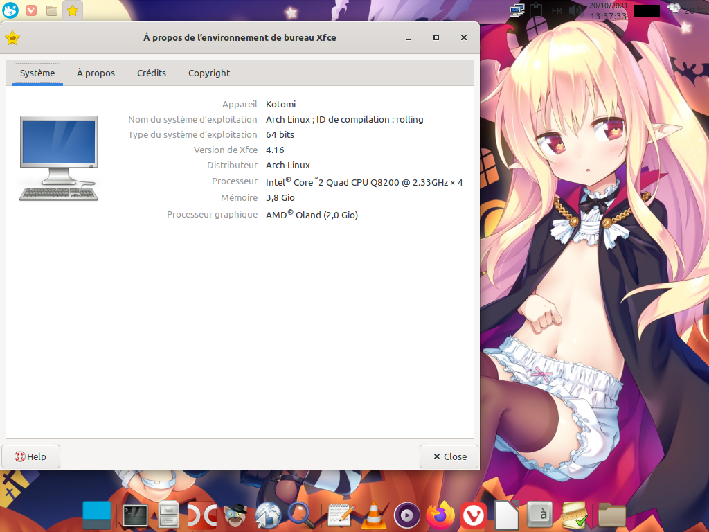Screen dimensions: 709x532
Task: Click the computer illustration in Système tab
Action: click(59, 158)
